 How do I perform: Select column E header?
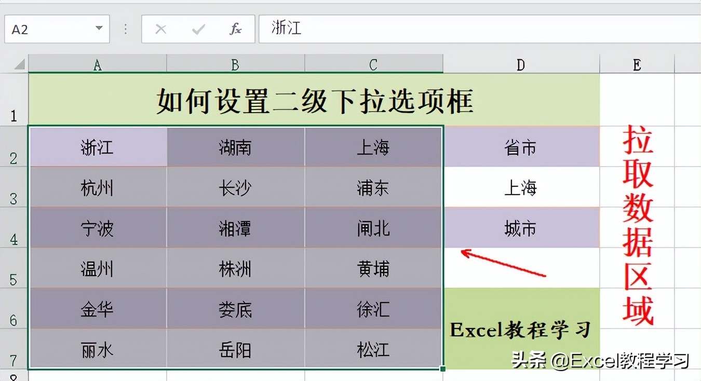[637, 64]
